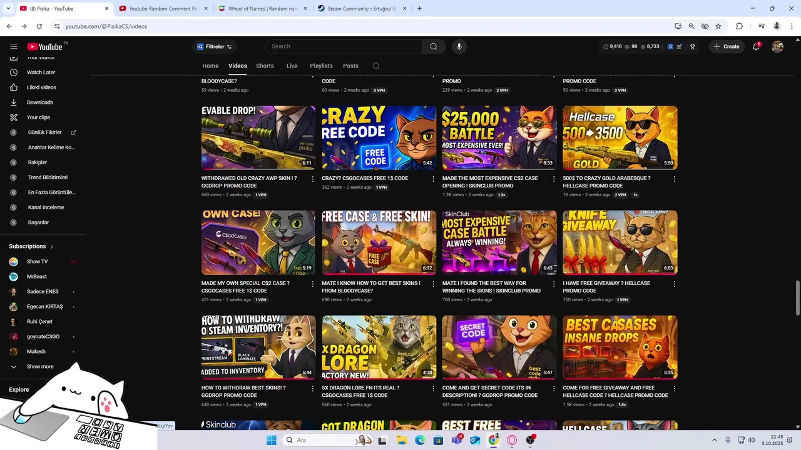Click the Create button

(727, 47)
